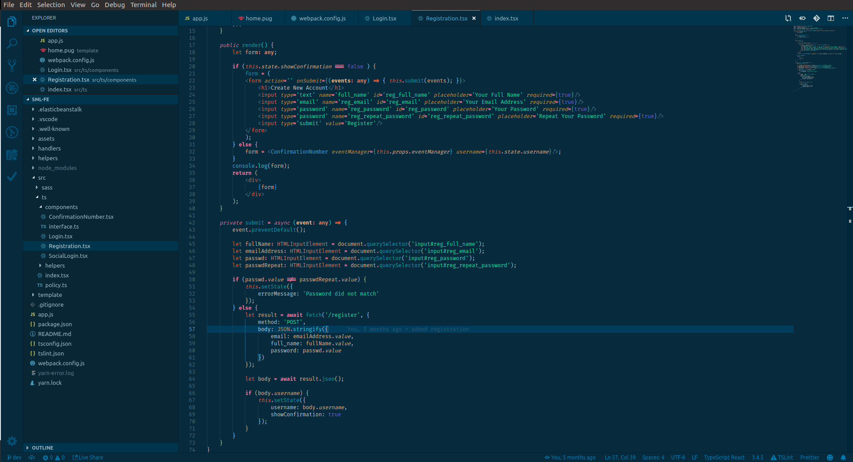Switch to the index.tsx tab
Image resolution: width=853 pixels, height=462 pixels.
(x=506, y=18)
